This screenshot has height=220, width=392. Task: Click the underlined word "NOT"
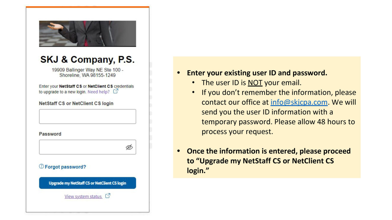(x=255, y=83)
